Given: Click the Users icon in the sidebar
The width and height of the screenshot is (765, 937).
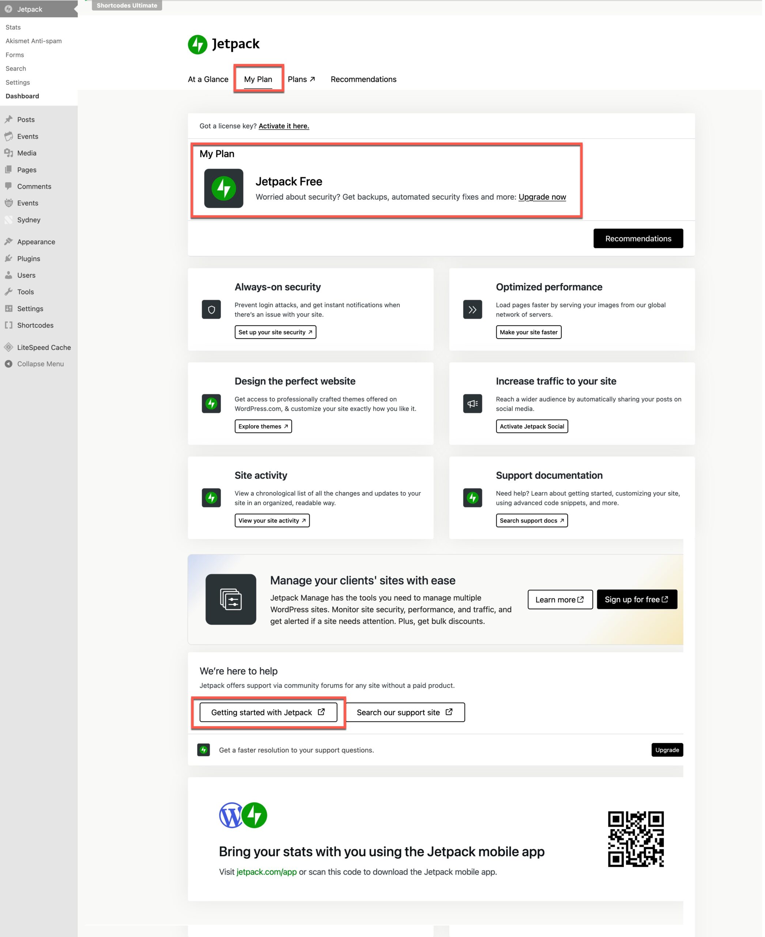Looking at the screenshot, I should 9,276.
